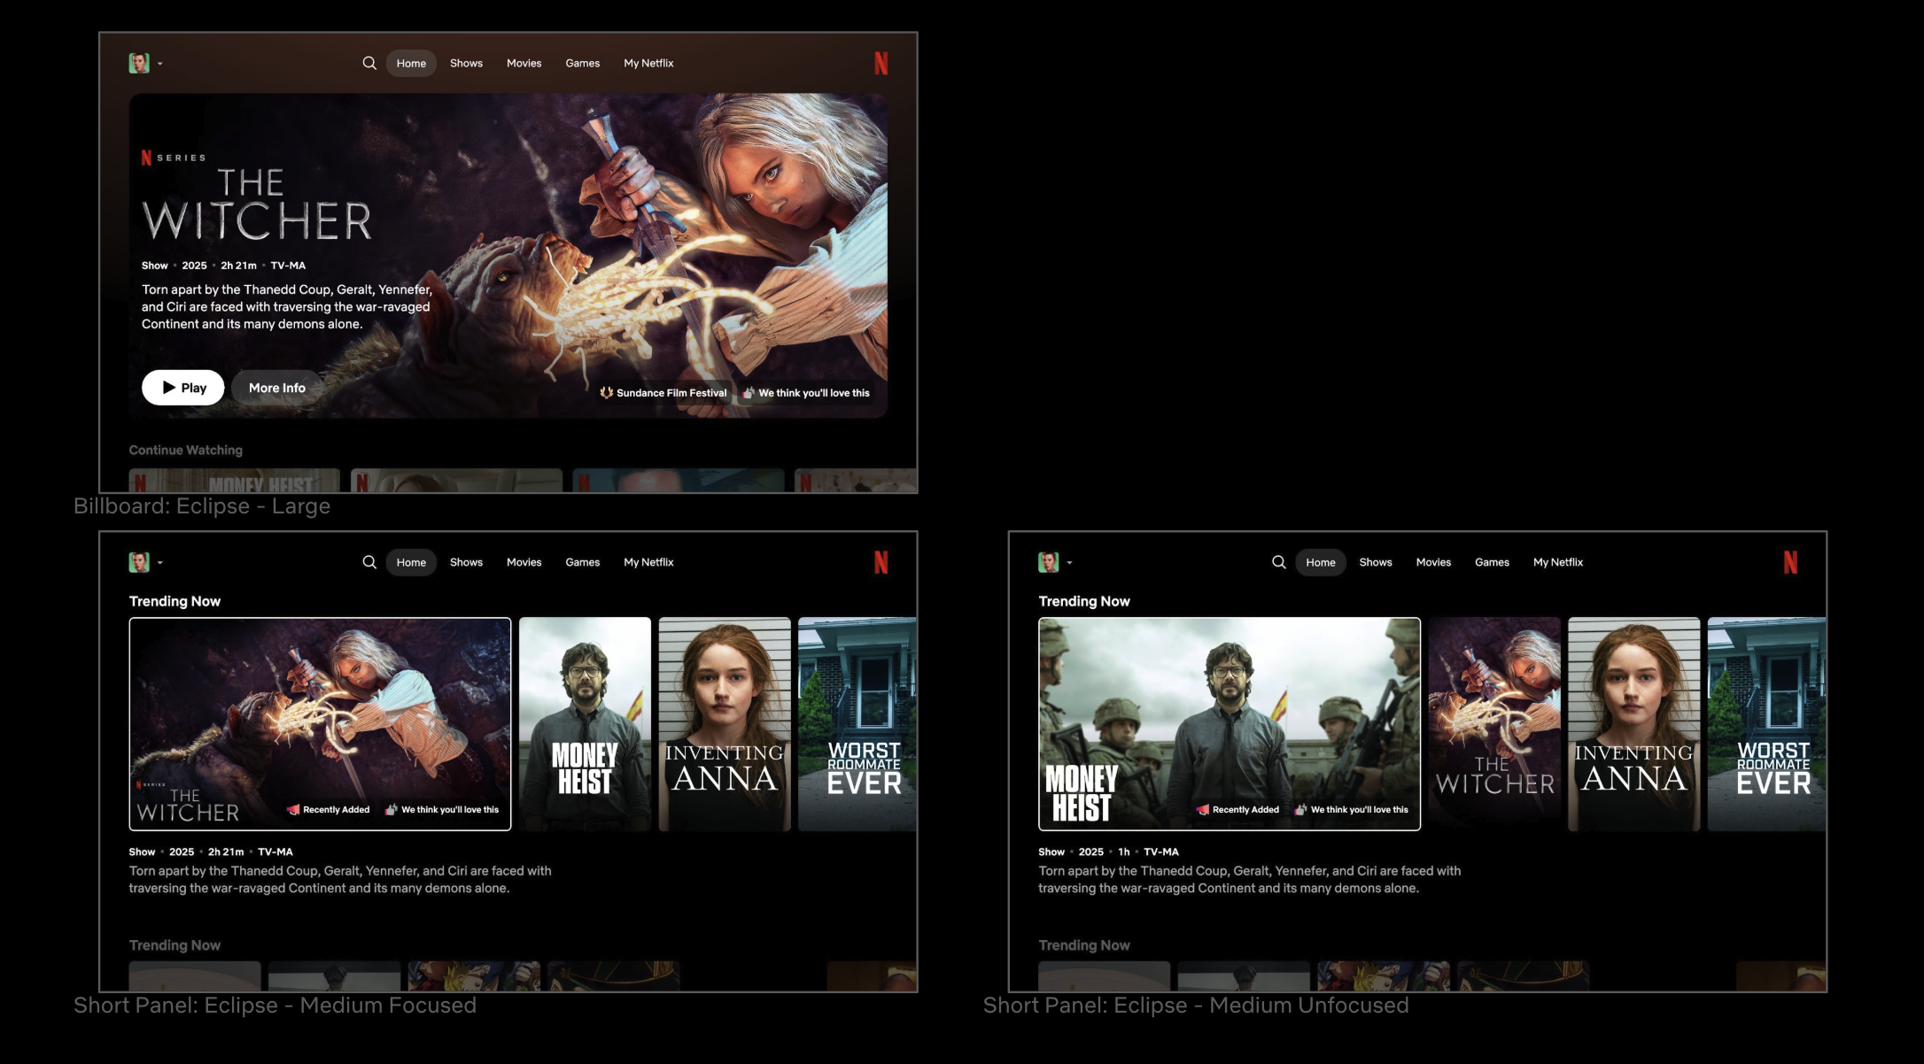Click the Netflix N logo in the Medium Unfocused panel
The width and height of the screenshot is (1924, 1064).
(1790, 562)
